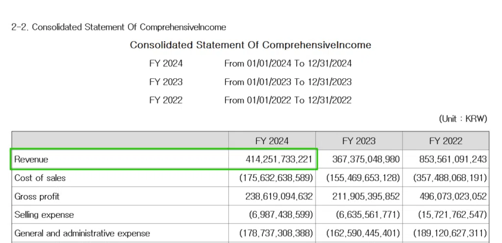Select General and administrative expense label
Screen dimensions: 502x243
click(x=82, y=233)
